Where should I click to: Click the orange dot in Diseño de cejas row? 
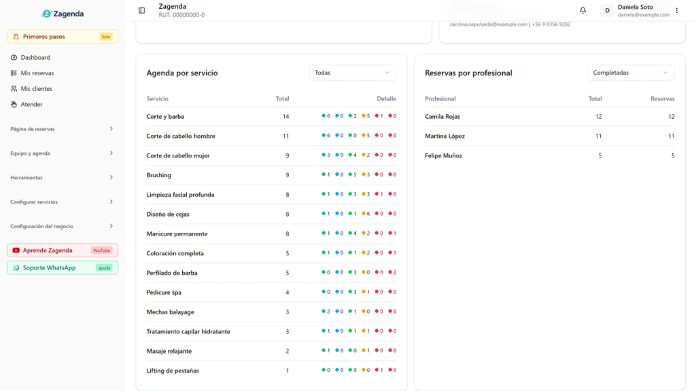coord(364,213)
